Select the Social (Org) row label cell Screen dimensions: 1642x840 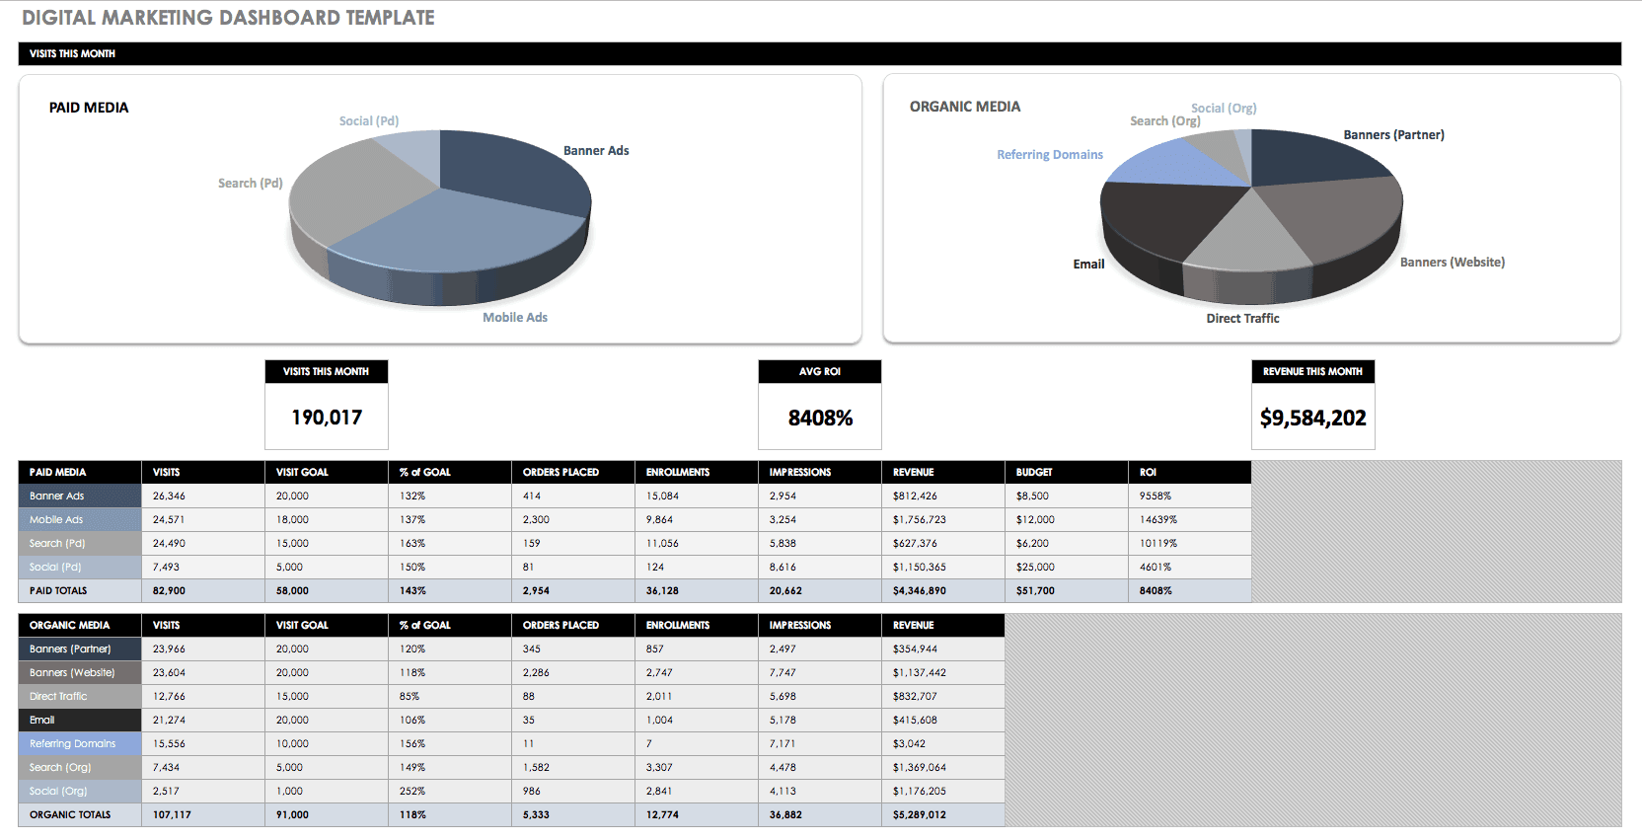80,792
